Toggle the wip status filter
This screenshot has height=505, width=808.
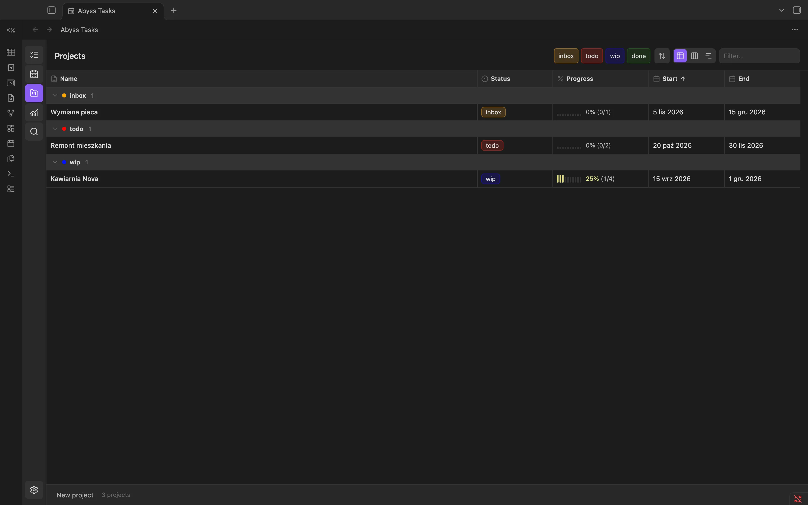click(615, 56)
